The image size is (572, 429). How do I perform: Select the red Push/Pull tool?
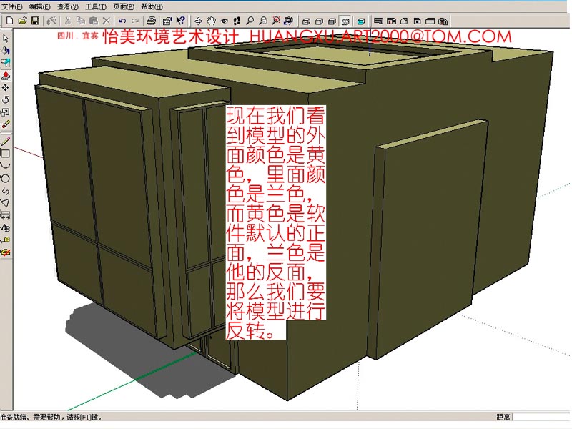click(x=6, y=76)
